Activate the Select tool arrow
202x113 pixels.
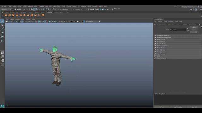[2, 21]
